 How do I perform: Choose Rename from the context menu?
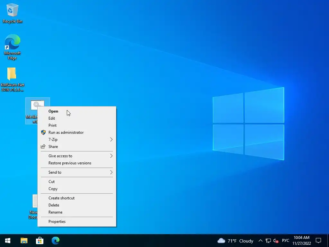tap(77, 212)
